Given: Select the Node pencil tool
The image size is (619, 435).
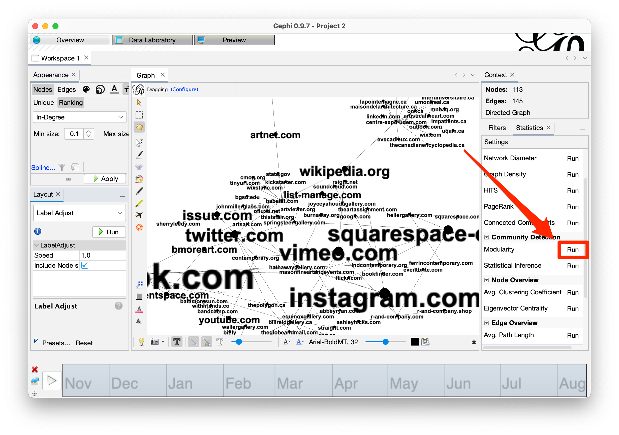Looking at the screenshot, I should (x=139, y=191).
